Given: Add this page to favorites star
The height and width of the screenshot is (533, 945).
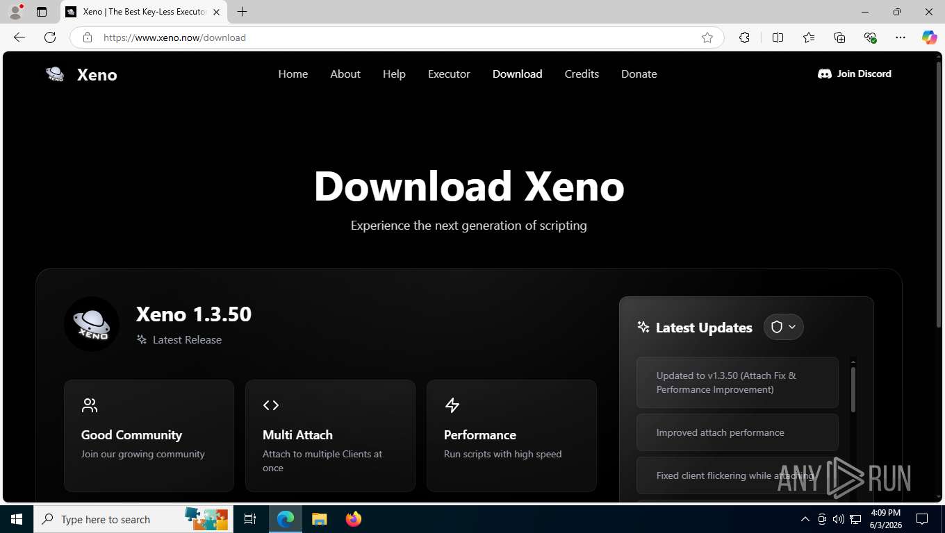Looking at the screenshot, I should (x=707, y=37).
